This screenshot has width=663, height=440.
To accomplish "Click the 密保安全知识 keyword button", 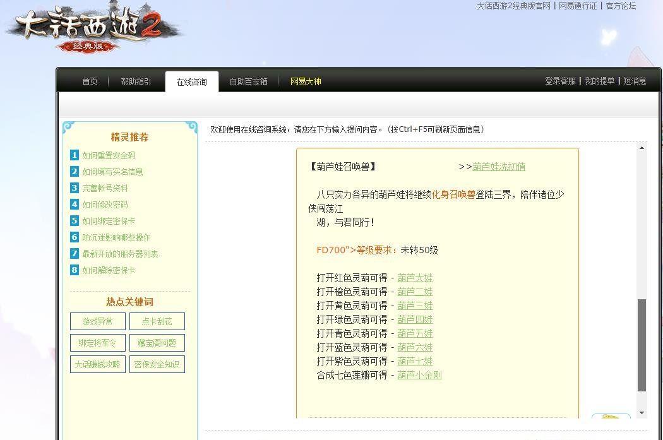I will 157,364.
